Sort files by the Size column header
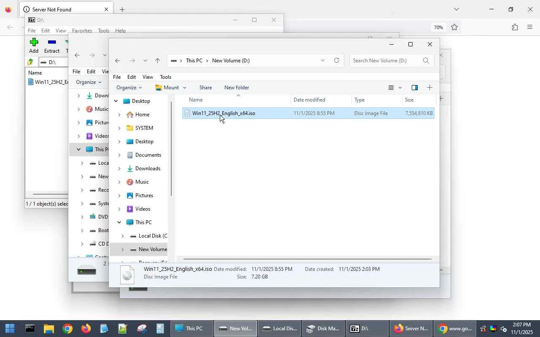The image size is (540, 337). pos(418,100)
